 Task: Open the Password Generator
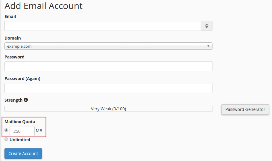coord(245,109)
